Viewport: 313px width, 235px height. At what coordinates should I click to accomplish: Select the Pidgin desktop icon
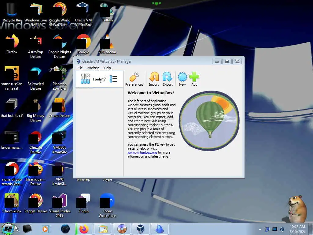point(83,203)
